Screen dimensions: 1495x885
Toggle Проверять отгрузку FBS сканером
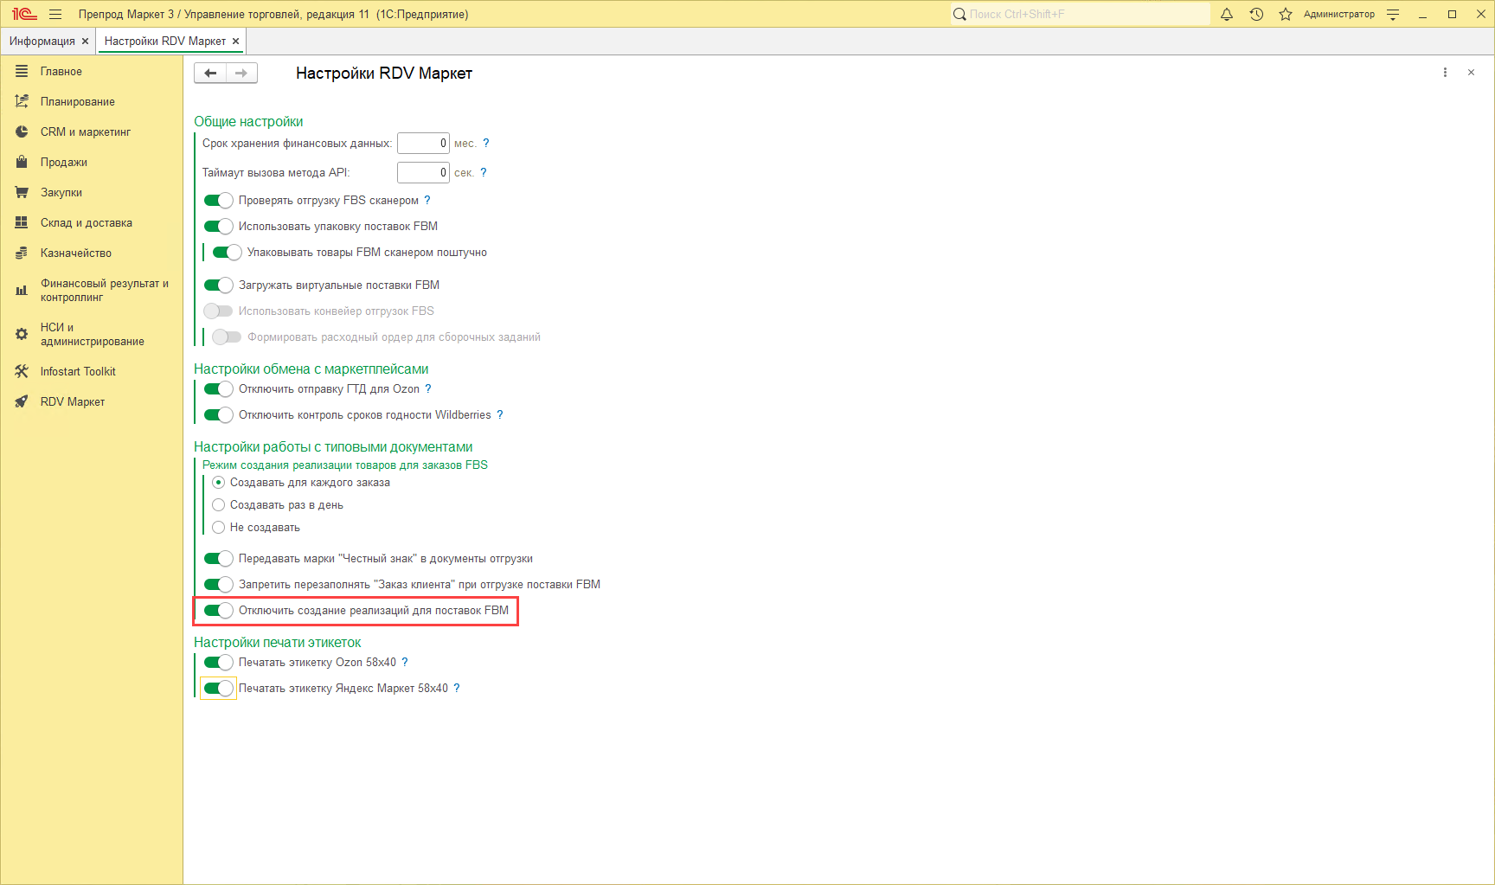(x=218, y=200)
